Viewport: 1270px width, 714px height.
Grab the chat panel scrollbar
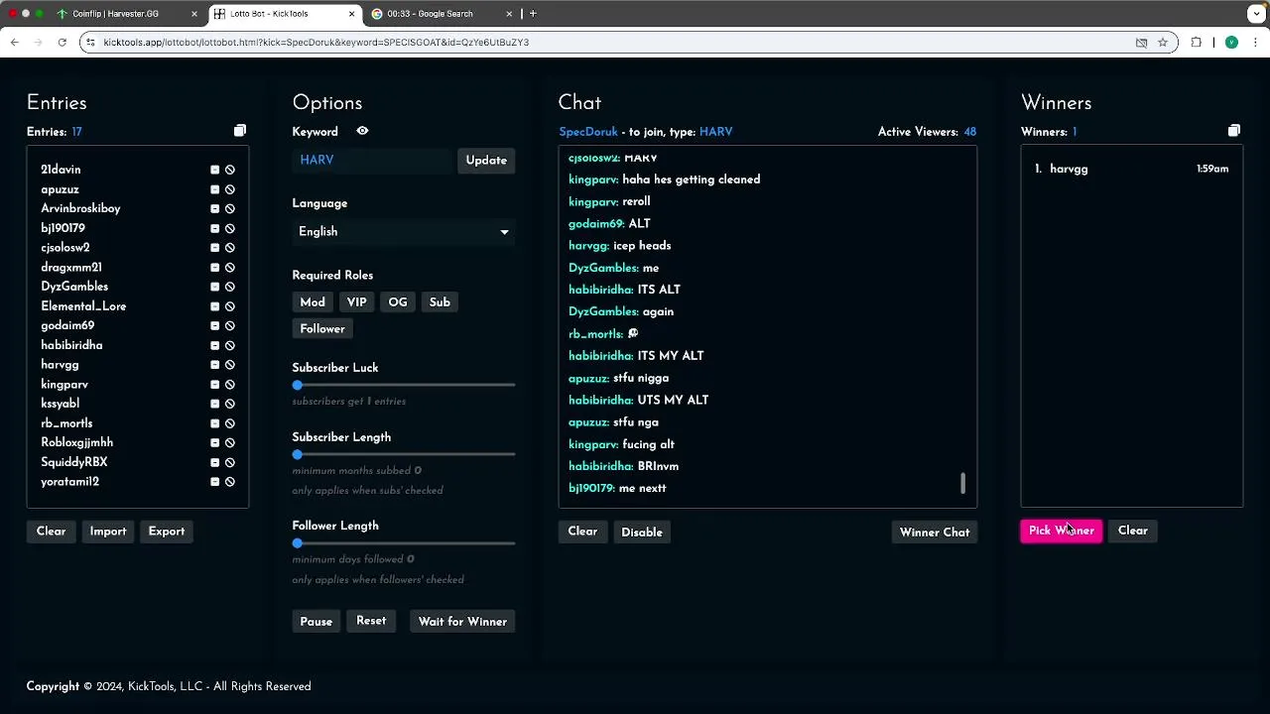962,483
